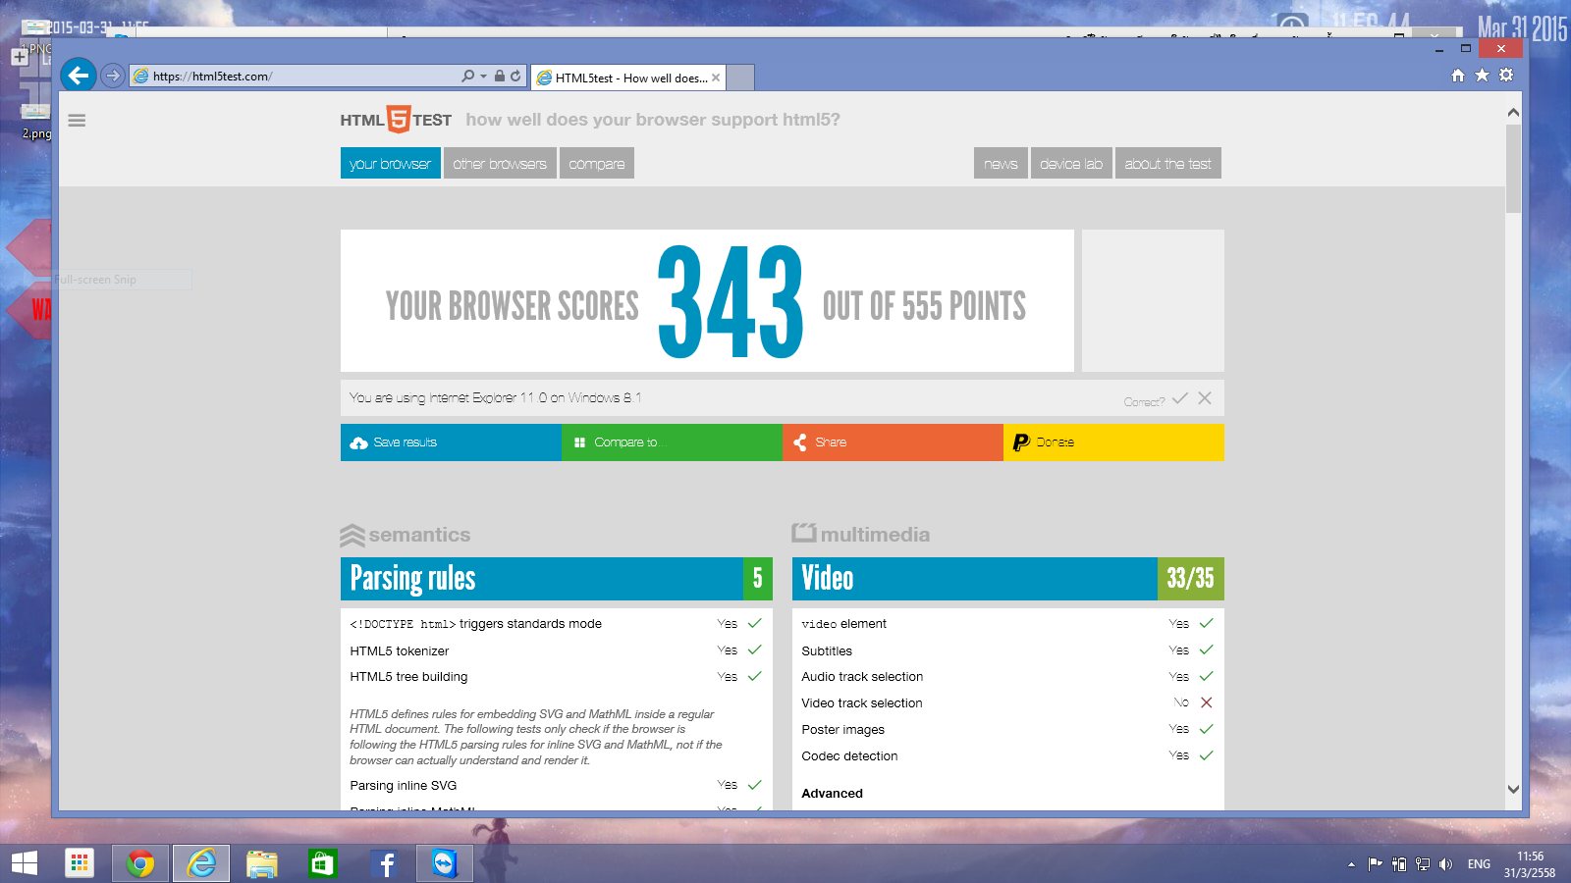Confirm browser detection with checkmark
Viewport: 1571px width, 883px height.
coord(1180,397)
